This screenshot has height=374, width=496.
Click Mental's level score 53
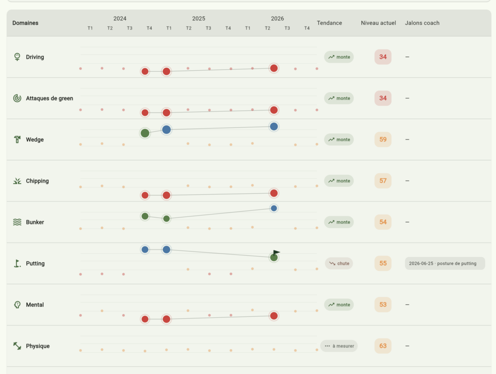pyautogui.click(x=383, y=305)
